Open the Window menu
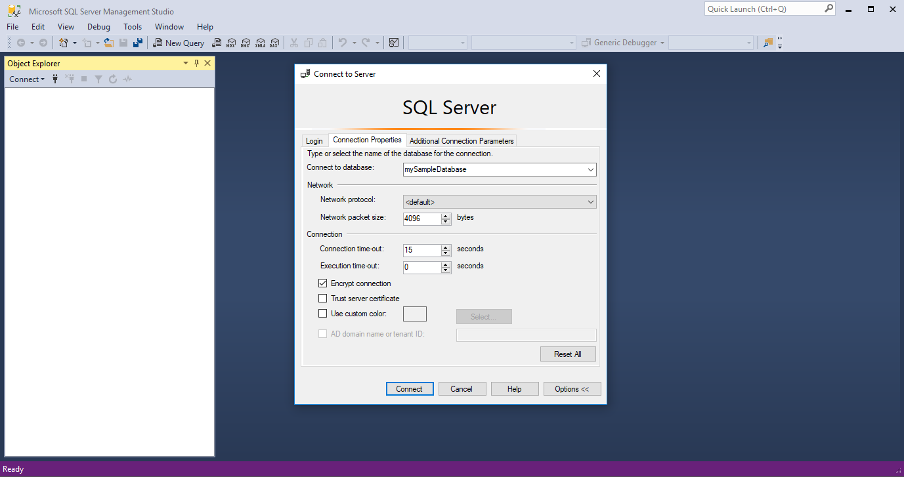The image size is (904, 477). 169,27
